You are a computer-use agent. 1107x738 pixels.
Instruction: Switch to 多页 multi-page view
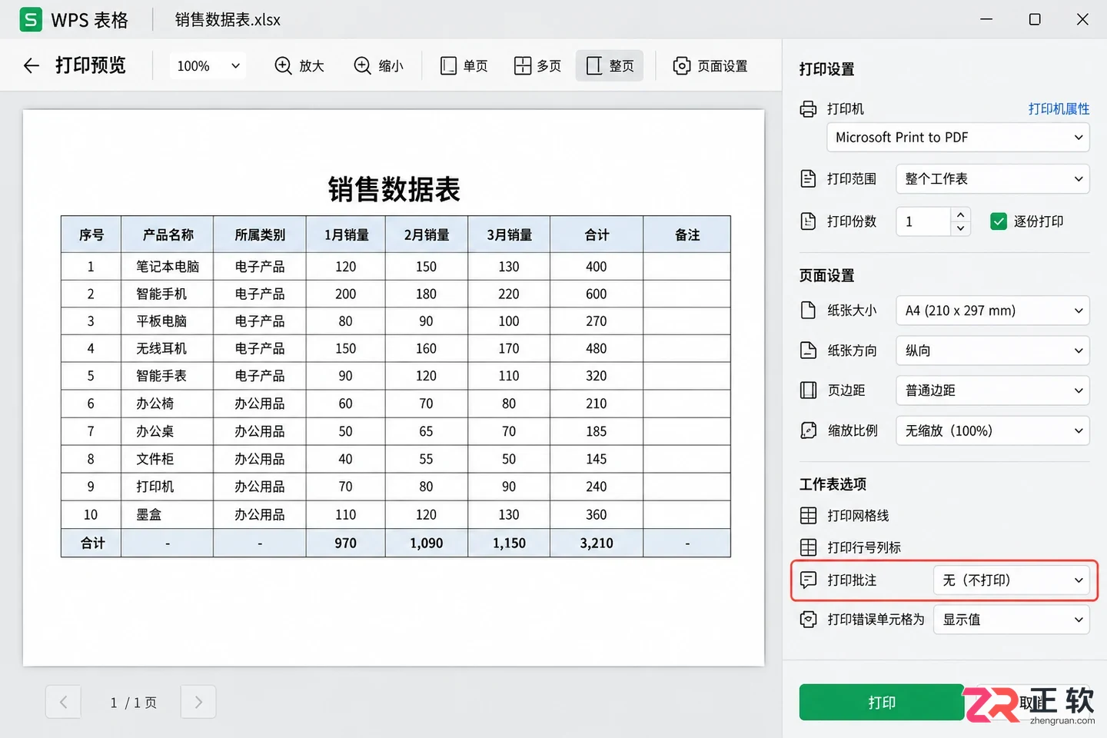coord(537,66)
